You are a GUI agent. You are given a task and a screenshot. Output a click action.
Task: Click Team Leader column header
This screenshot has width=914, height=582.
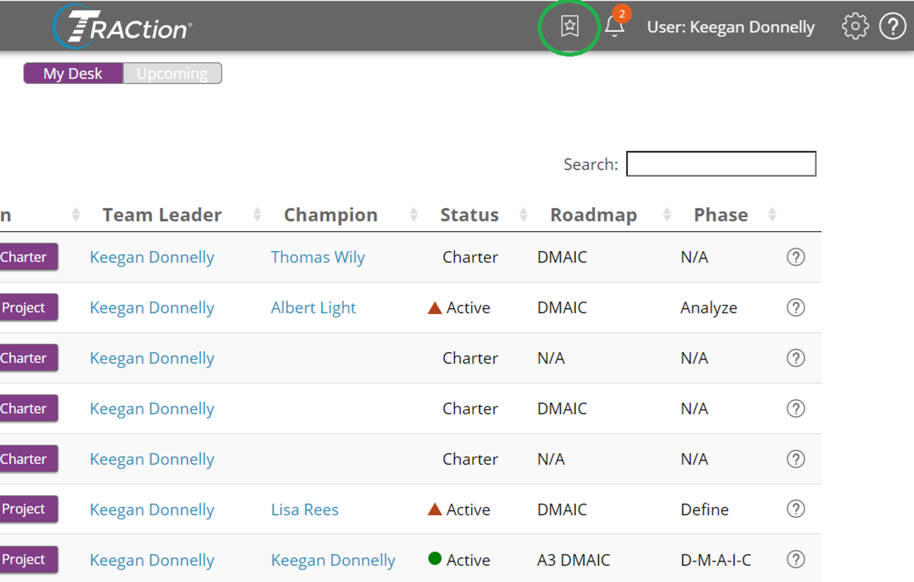[x=162, y=215]
